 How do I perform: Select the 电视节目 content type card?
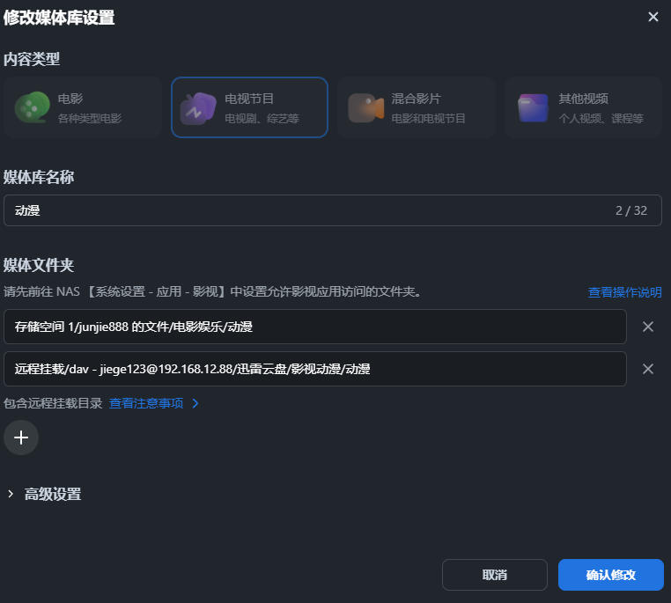click(249, 107)
